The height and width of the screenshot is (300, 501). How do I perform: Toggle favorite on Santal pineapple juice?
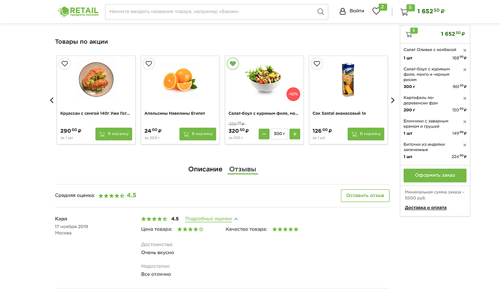click(x=317, y=63)
